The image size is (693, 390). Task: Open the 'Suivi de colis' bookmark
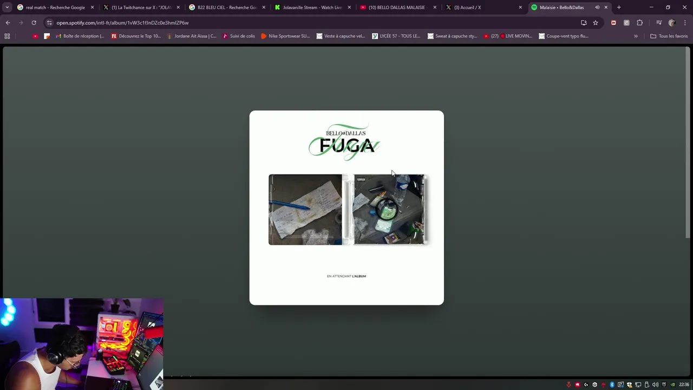(238, 36)
